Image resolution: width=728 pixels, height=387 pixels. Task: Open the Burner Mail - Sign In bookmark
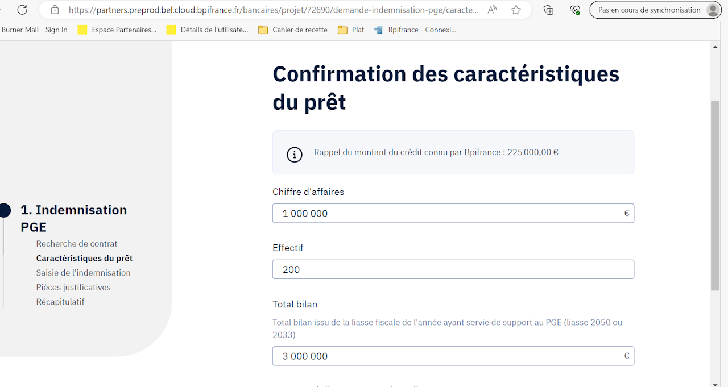(34, 30)
